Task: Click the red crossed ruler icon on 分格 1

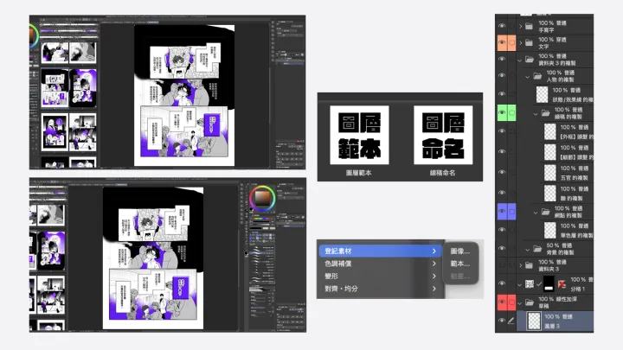Action: 562,283
